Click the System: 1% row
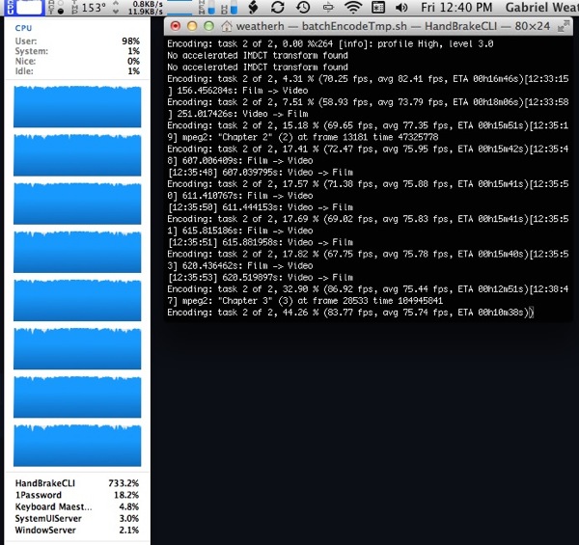This screenshot has height=545, width=579. pos(77,51)
